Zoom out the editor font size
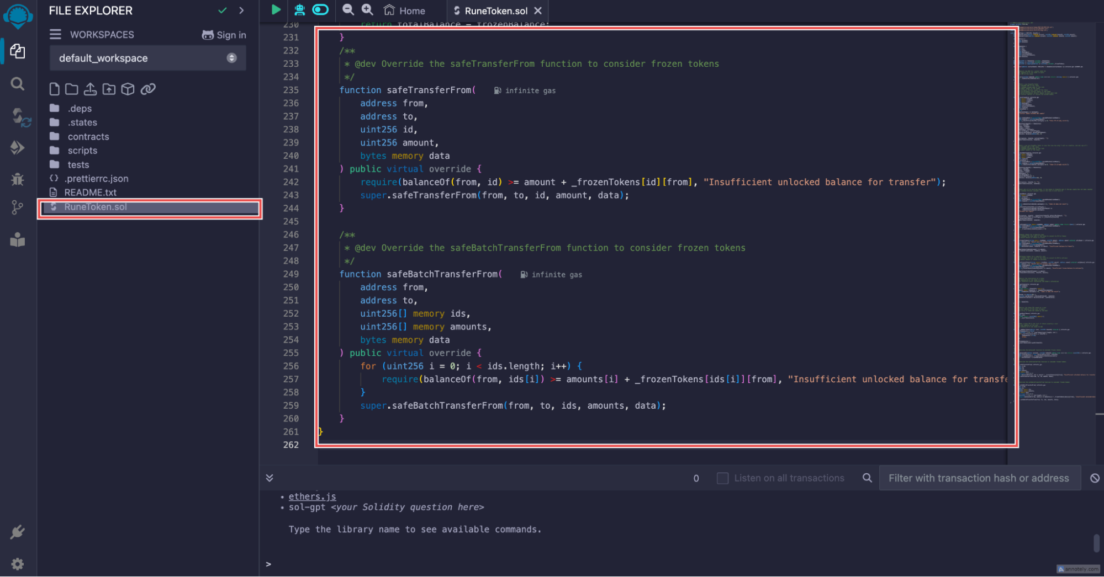The width and height of the screenshot is (1104, 577). pyautogui.click(x=348, y=10)
